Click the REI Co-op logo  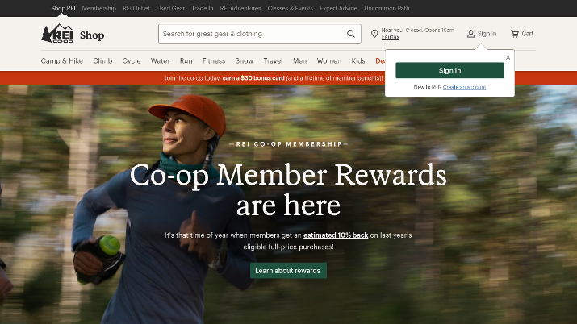coord(57,34)
